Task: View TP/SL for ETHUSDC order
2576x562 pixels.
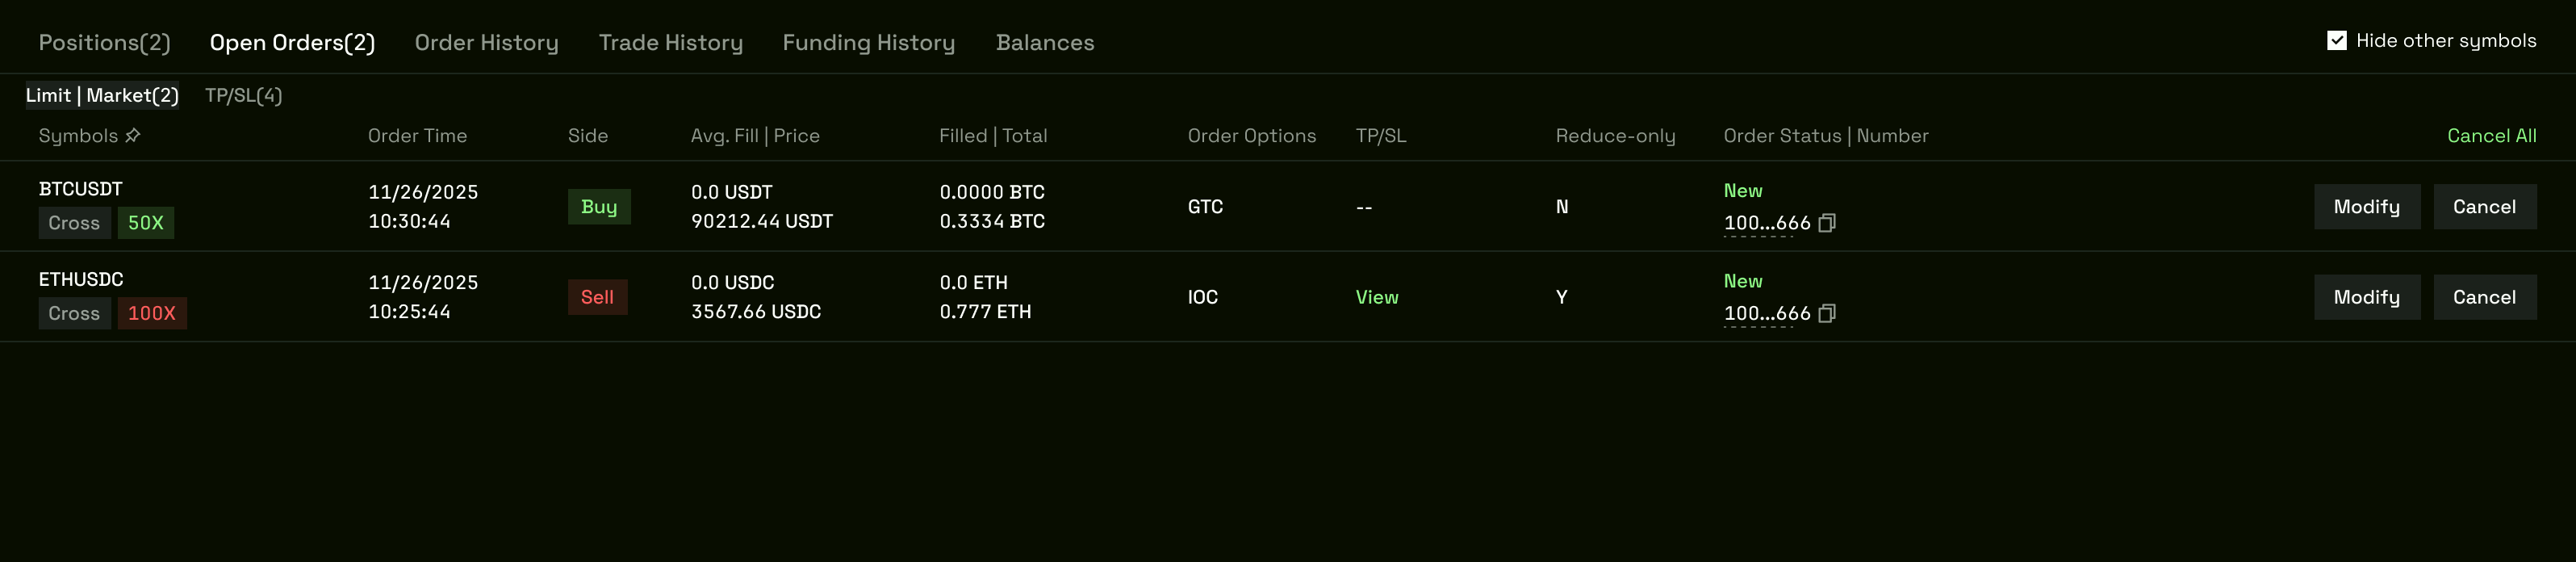Action: (x=1376, y=297)
